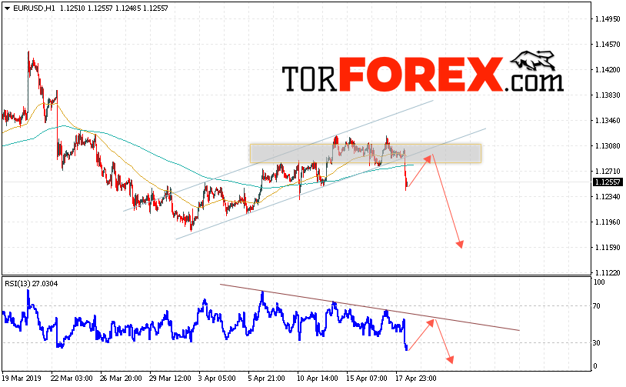Click the 19 Mar 2019 date label

click(x=22, y=379)
